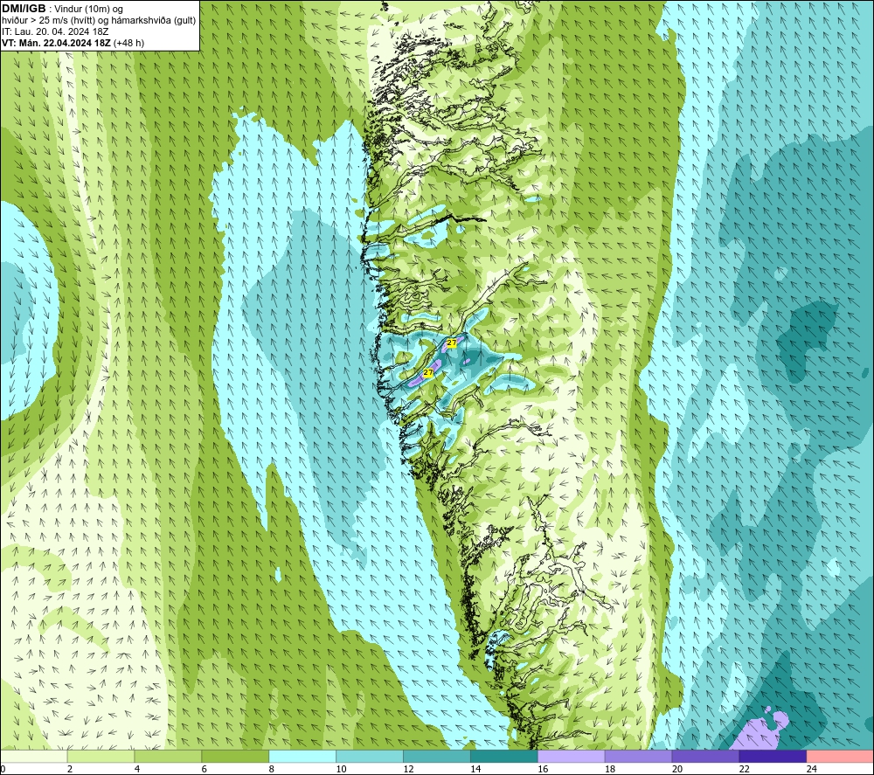
Task: Click the 4–6 m/s green legend swatch
Action: [168, 757]
